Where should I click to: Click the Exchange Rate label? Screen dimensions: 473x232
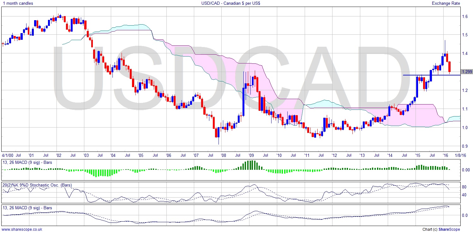(446, 3)
